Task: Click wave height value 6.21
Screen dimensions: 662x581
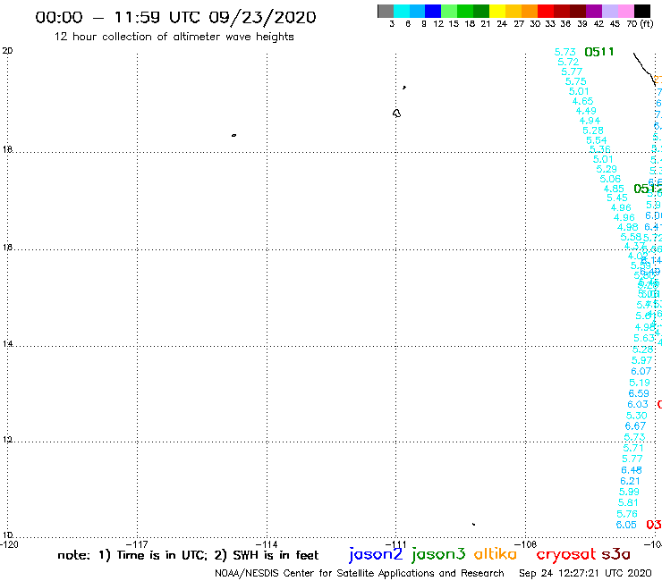Action: tap(630, 481)
